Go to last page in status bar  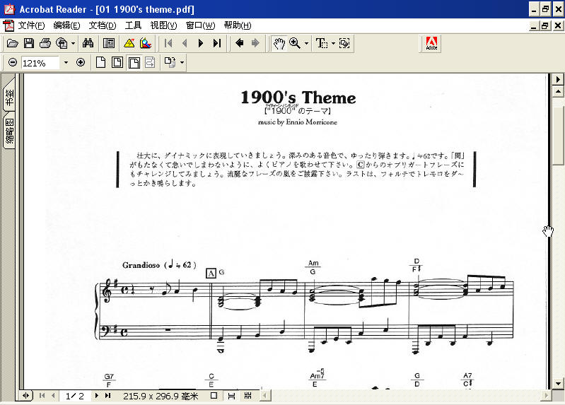click(x=107, y=396)
